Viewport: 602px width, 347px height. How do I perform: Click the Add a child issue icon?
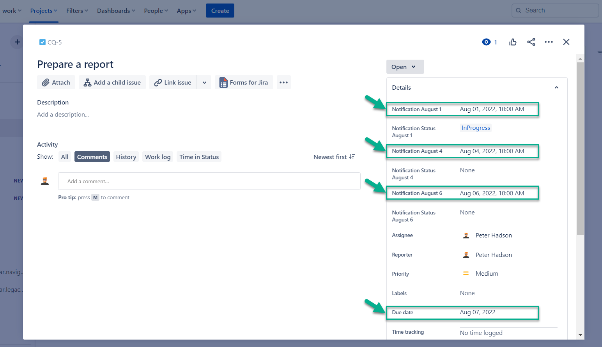(87, 82)
